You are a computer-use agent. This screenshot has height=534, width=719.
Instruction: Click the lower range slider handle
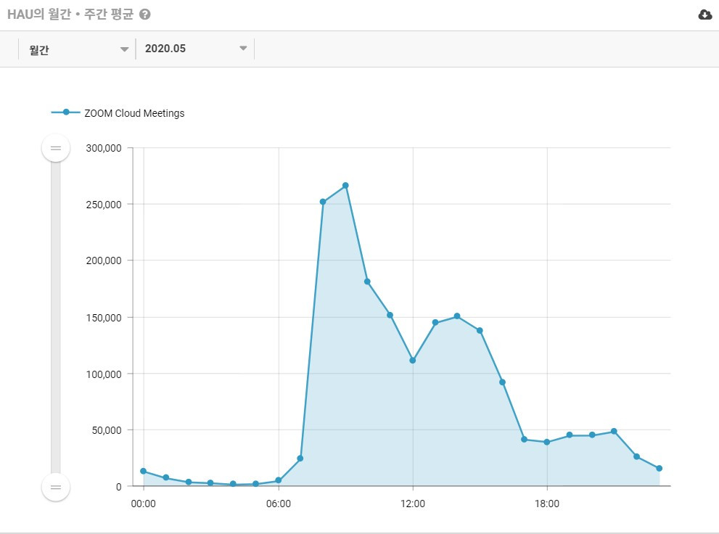[56, 486]
